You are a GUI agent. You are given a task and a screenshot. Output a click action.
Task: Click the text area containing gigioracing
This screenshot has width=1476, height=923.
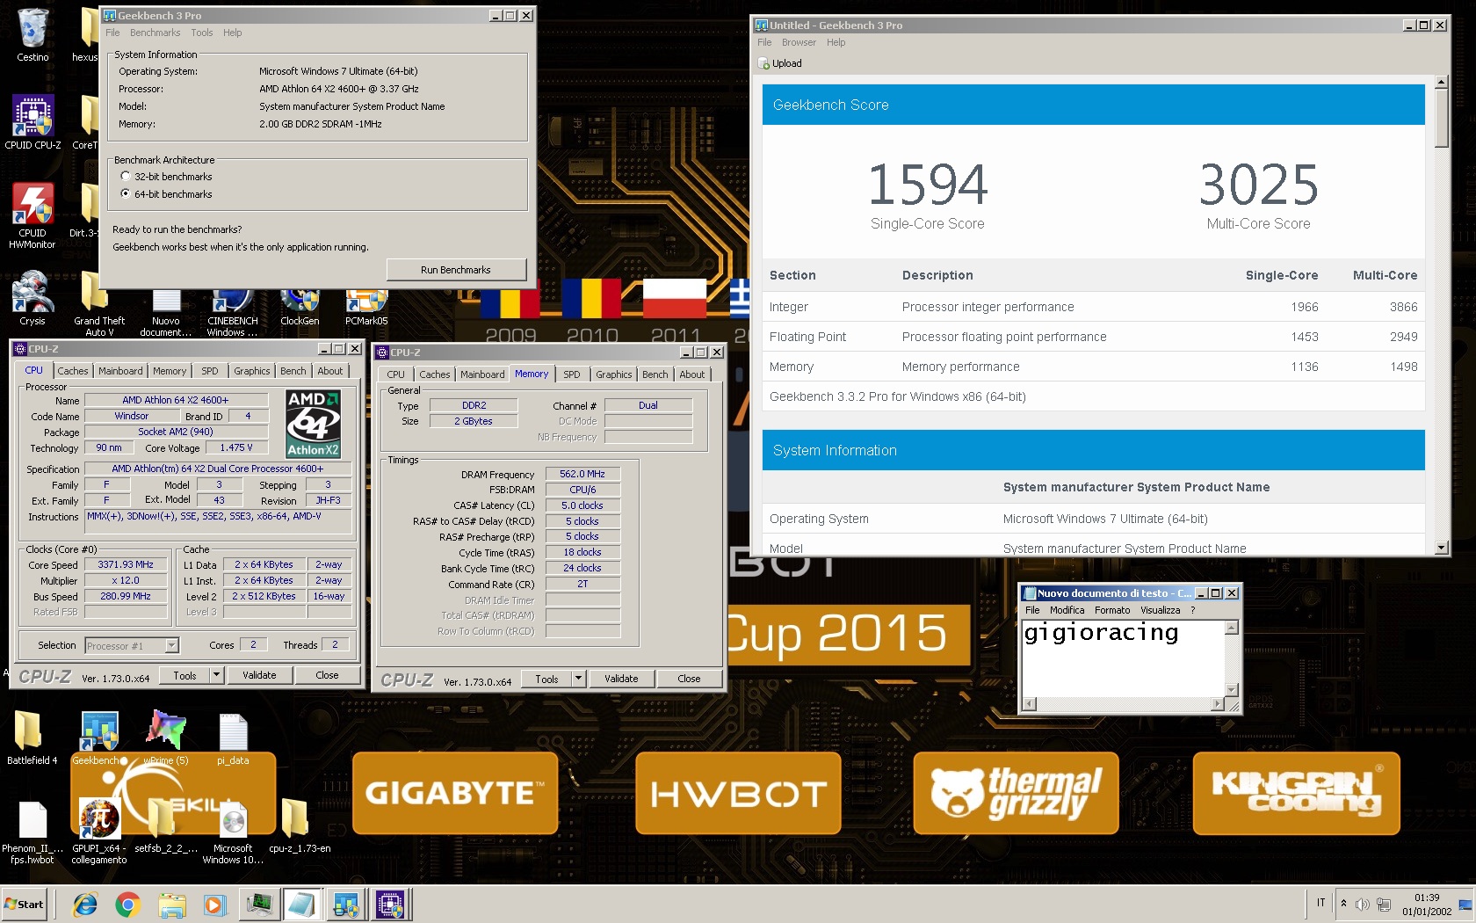[1124, 658]
